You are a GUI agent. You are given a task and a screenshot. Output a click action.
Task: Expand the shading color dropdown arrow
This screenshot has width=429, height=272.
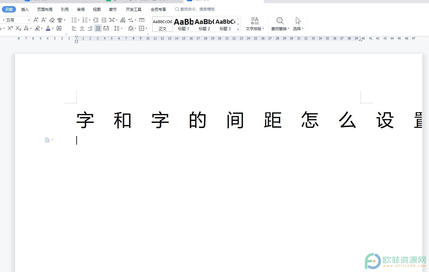[x=136, y=29]
